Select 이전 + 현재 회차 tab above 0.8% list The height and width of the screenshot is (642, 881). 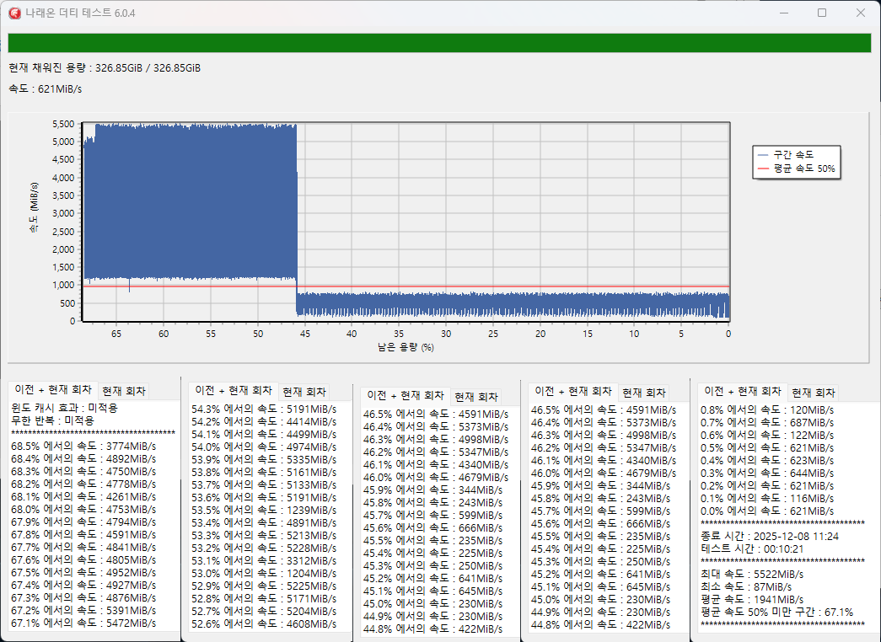[742, 392]
